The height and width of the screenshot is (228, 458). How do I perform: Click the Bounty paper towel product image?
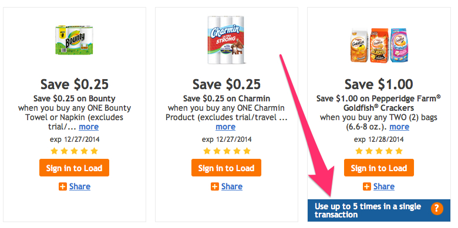71,40
